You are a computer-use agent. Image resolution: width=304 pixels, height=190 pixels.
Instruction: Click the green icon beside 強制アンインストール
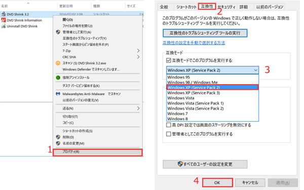tap(58, 78)
